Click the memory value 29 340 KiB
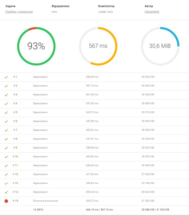This screenshot has height=216, width=189. 148,95
